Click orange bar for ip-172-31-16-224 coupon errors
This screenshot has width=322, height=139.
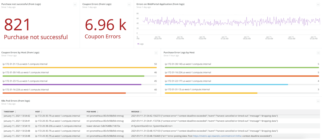[x=64, y=93]
